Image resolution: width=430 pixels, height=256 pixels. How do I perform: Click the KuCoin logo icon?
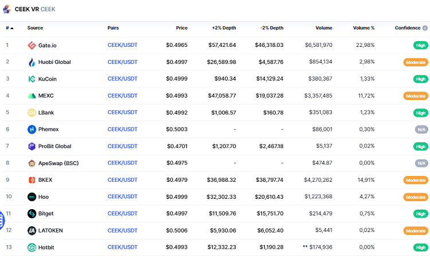[32, 79]
